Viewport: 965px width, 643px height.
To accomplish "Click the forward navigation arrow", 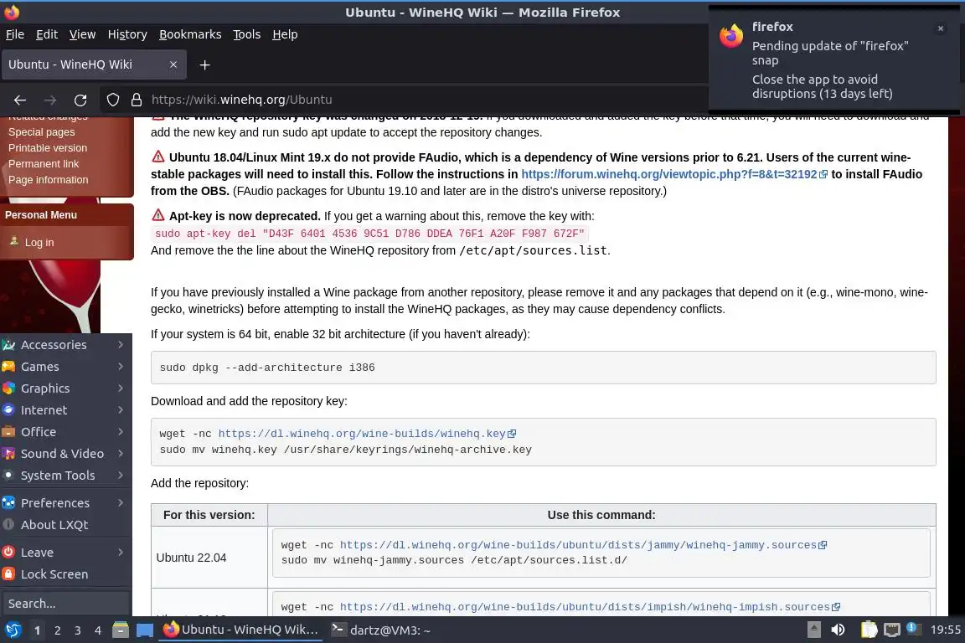I will 50,100.
